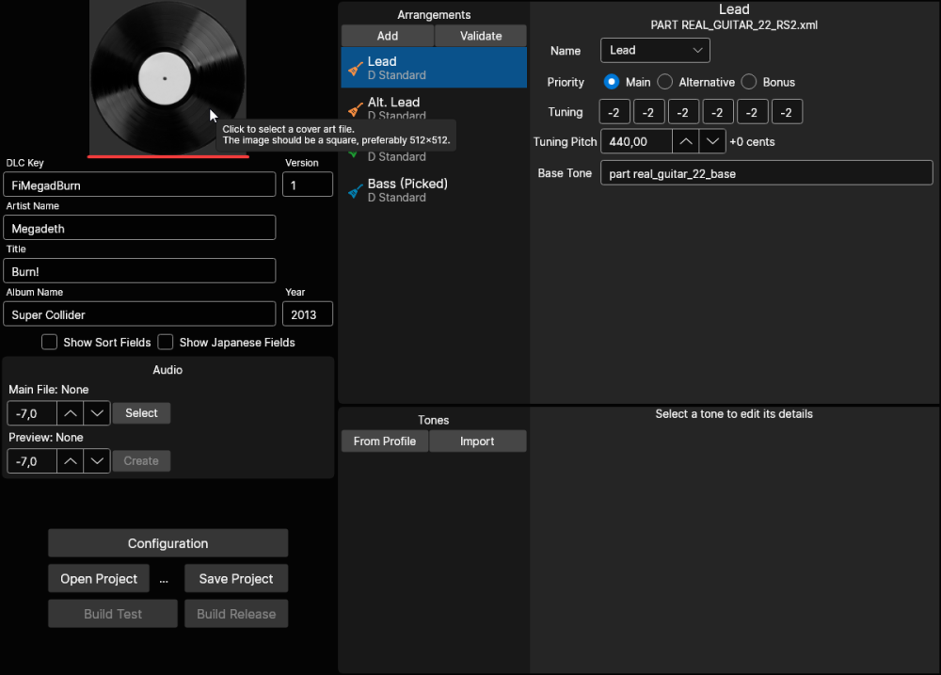Open the arrangement Name dropdown
Viewport: 941px width, 675px height.
655,51
